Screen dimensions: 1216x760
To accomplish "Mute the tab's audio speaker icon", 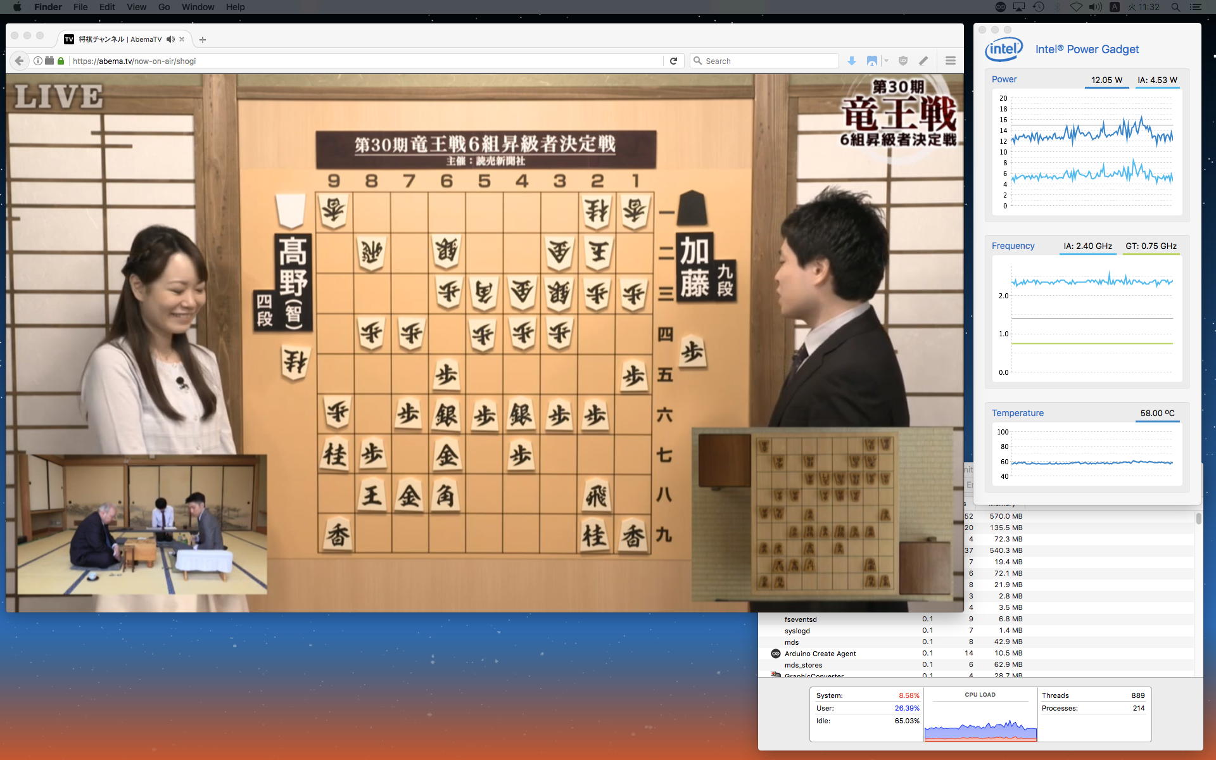I will tap(170, 39).
